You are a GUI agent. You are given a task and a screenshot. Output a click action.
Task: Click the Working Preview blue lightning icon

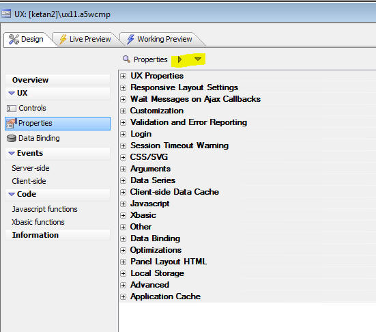(x=130, y=39)
